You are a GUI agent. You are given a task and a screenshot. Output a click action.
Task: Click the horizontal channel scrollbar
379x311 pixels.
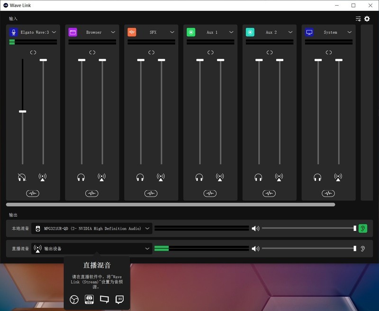click(x=171, y=205)
